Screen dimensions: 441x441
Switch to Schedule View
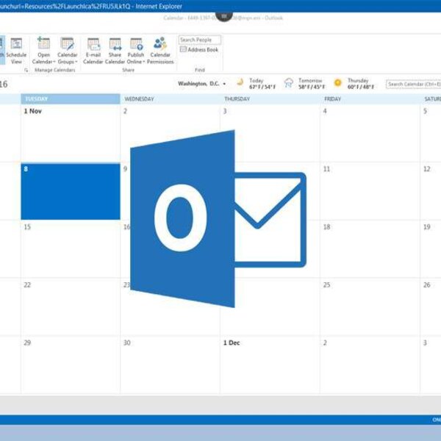16,51
